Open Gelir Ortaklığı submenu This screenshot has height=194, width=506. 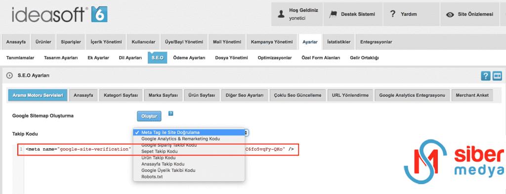[x=364, y=58]
